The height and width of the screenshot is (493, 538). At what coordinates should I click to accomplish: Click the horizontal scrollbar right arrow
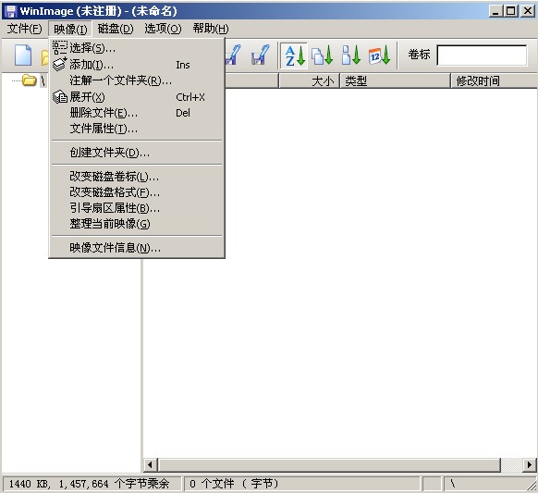coord(530,465)
